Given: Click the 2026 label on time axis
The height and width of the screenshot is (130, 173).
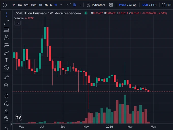Looking at the screenshot, I should (x=109, y=127).
